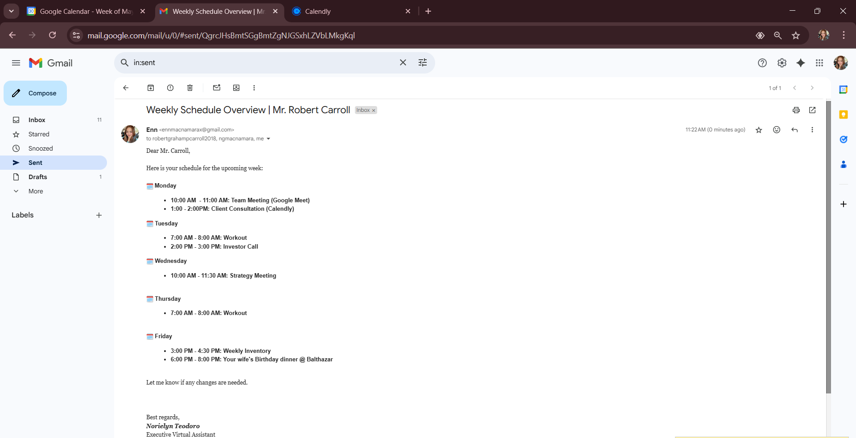Open the toolbar More options menu

pos(254,88)
